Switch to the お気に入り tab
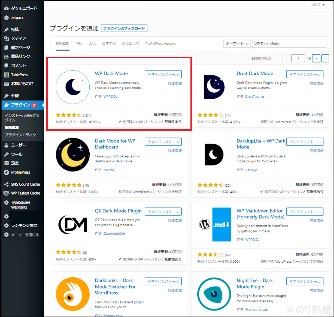This screenshot has height=317, width=334. coord(131,43)
